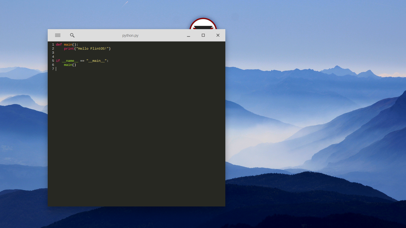
Task: Click the 'main()' call on line 6
Action: (x=70, y=65)
